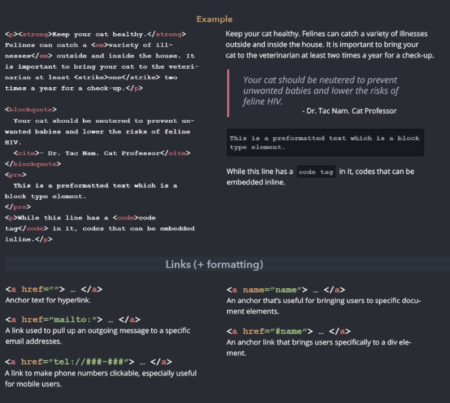Click the a name="name" code snippet
450x403 pixels.
click(x=286, y=290)
